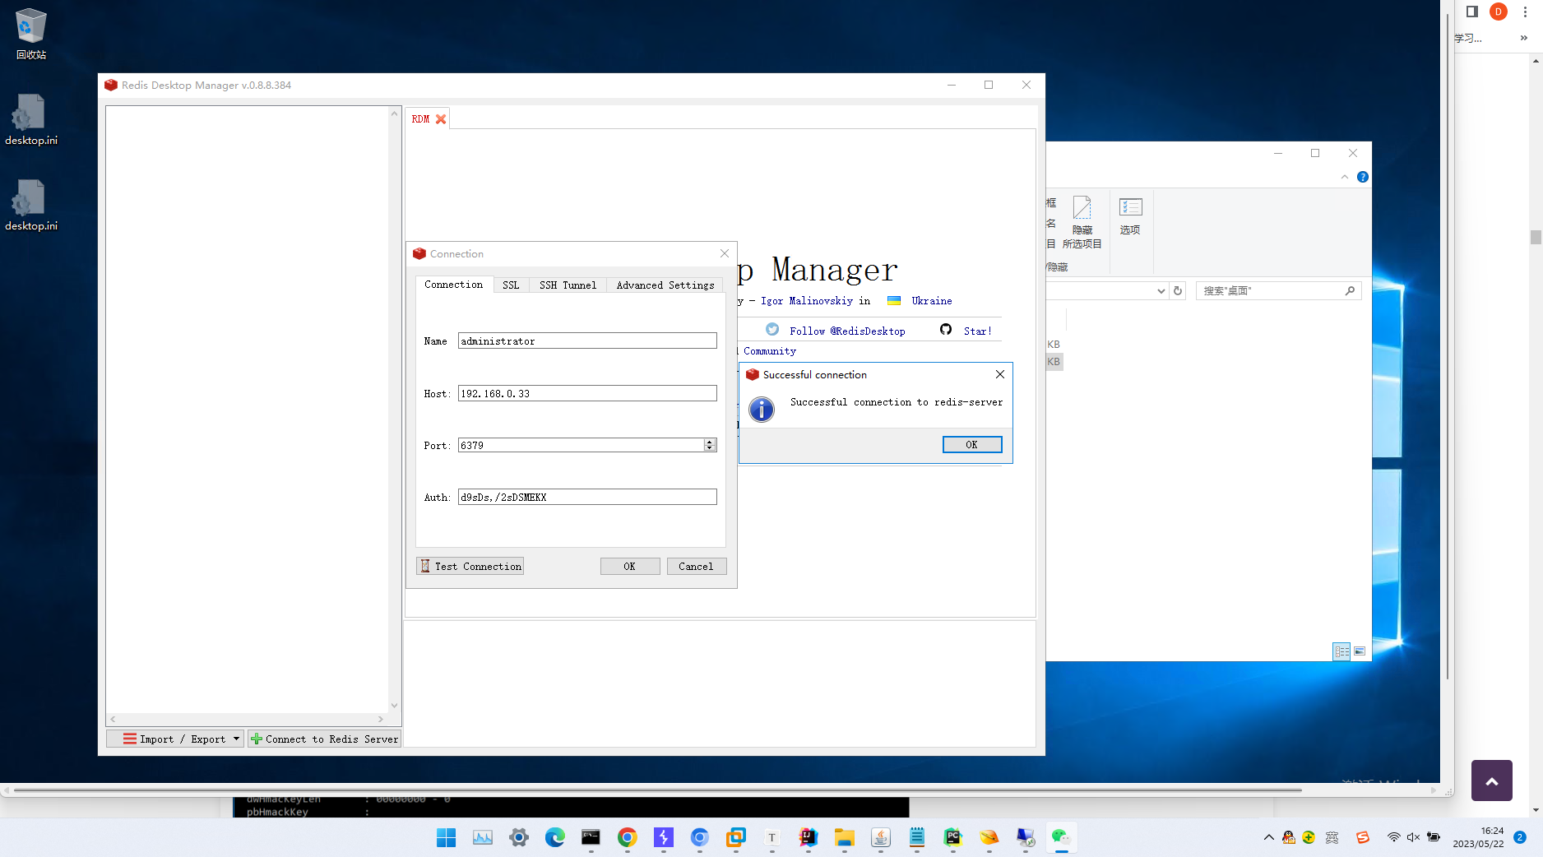This screenshot has height=857, width=1543.
Task: Select the Advanced Settings tab
Action: [x=665, y=285]
